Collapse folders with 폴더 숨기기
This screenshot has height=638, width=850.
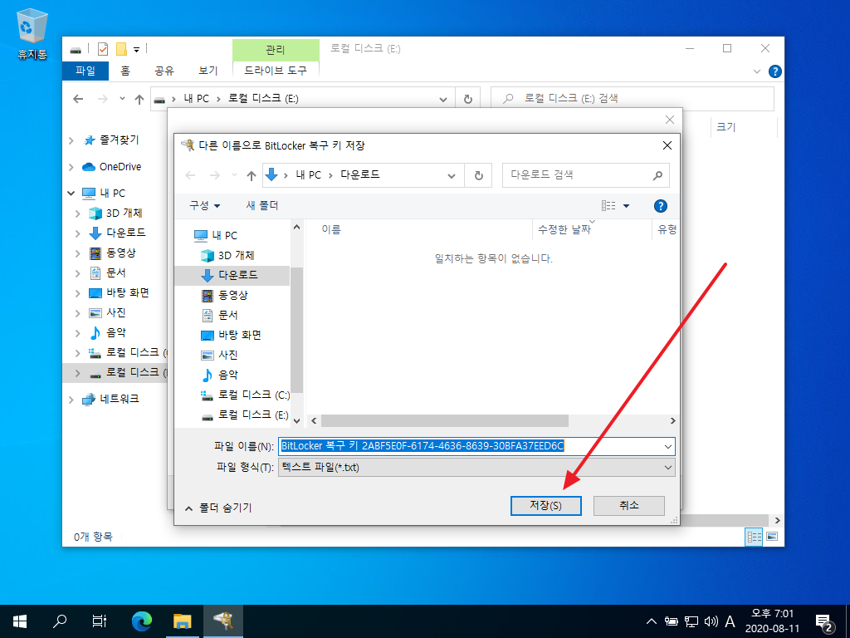(x=218, y=508)
